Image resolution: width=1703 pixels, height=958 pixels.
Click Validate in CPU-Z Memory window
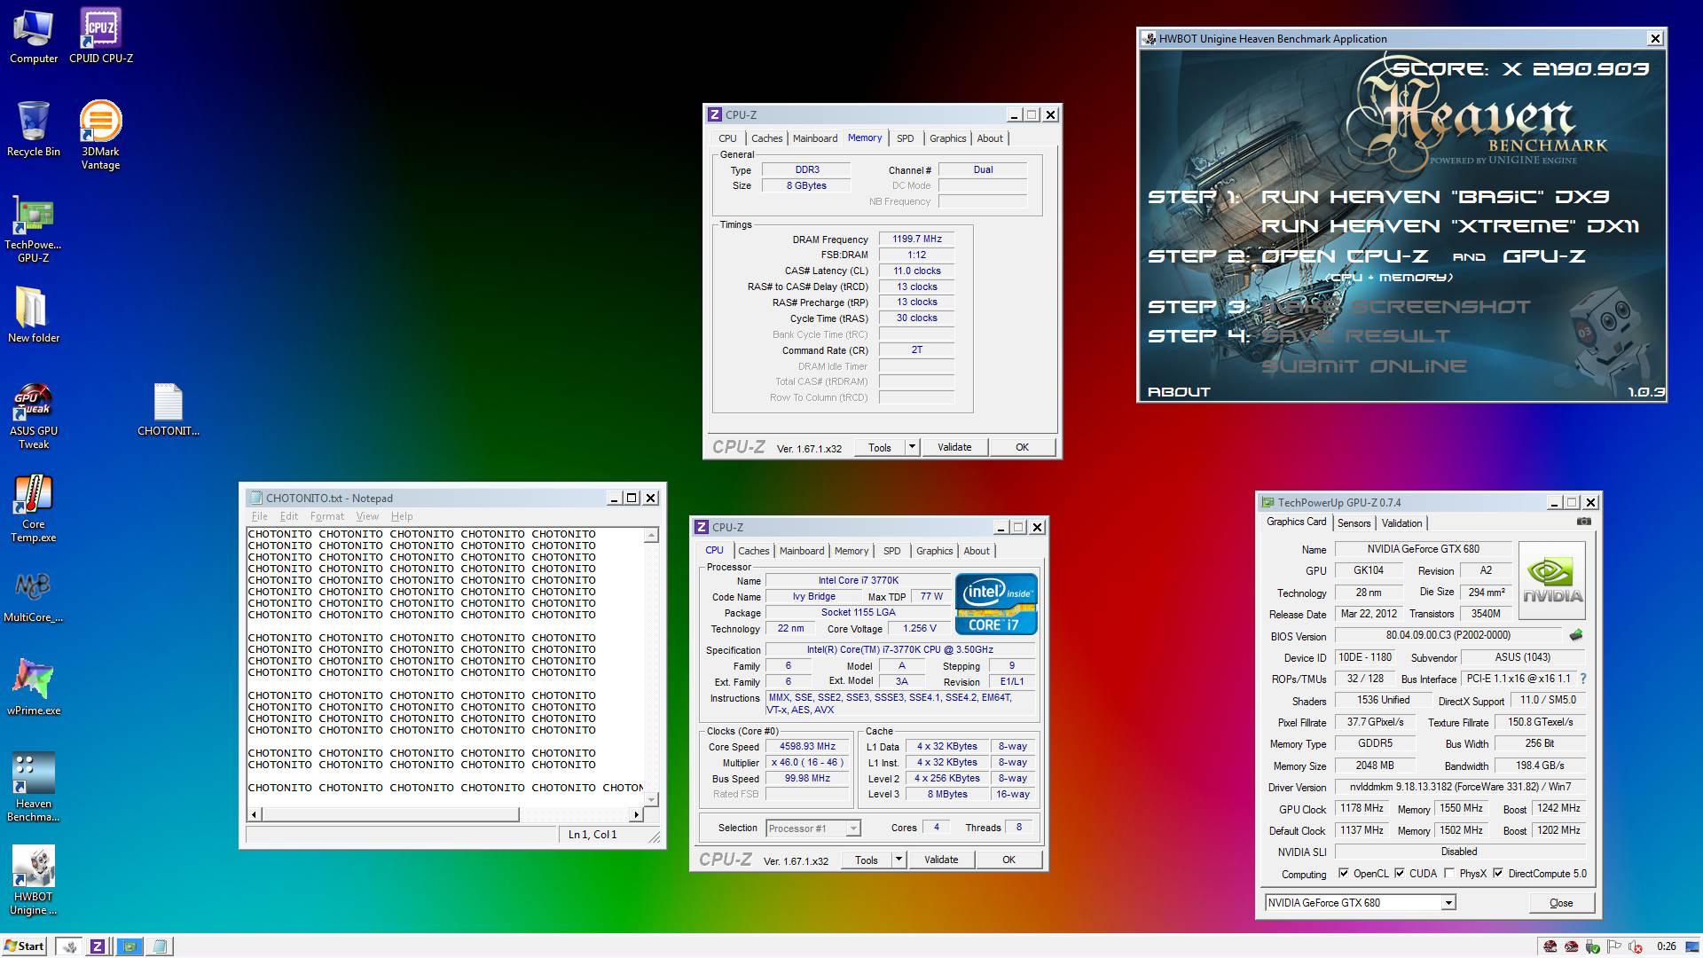pos(954,447)
